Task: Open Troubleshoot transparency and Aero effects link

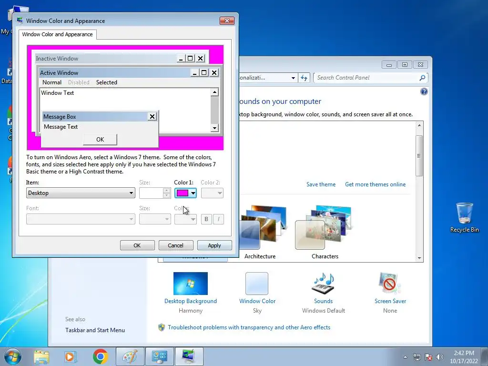Action: tap(249, 327)
